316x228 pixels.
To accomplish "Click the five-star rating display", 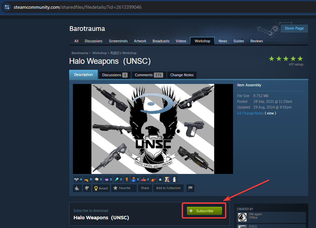I will tap(286, 59).
